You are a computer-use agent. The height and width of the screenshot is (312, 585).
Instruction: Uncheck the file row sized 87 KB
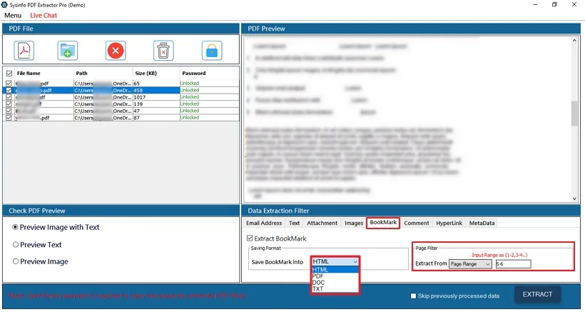point(9,118)
